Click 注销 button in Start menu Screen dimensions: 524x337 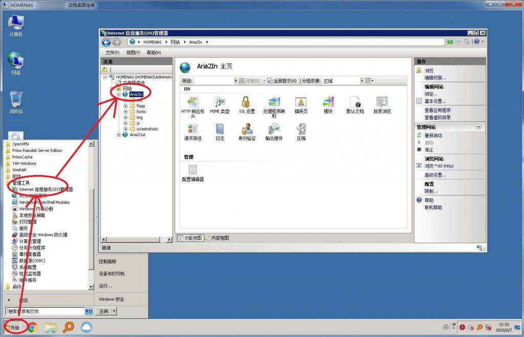pyautogui.click(x=103, y=311)
